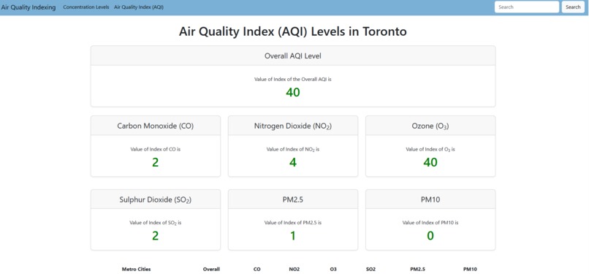
Task: Click the O3 table column header
Action: (x=333, y=269)
